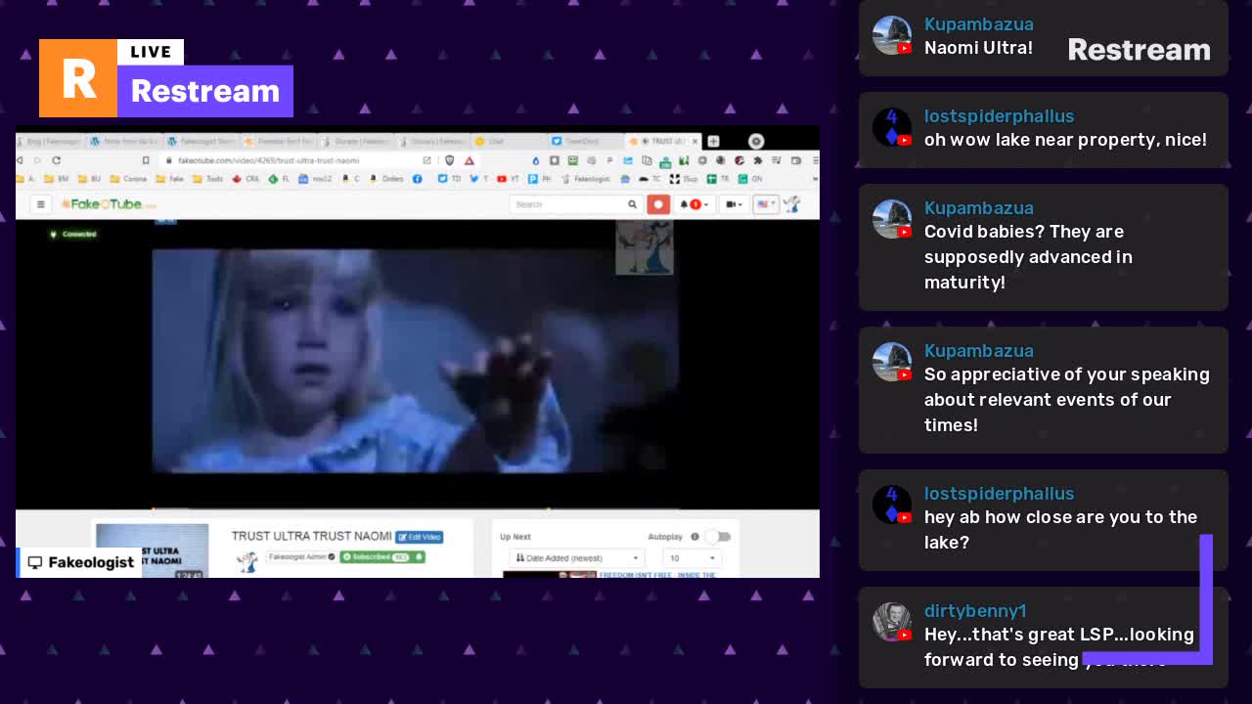Screen dimensions: 1252x704
Task: Click the Autoplay info icon
Action: click(694, 537)
